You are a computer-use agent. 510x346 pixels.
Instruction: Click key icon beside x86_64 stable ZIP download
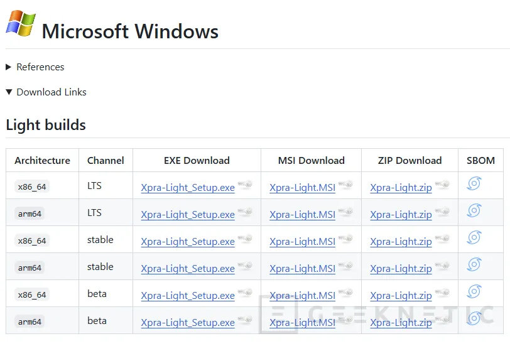tap(442, 239)
